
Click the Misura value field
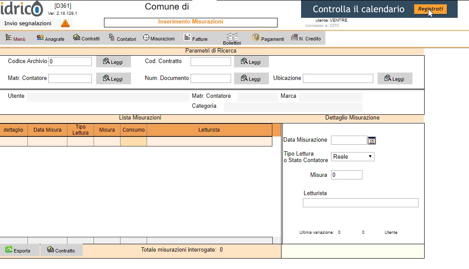pyautogui.click(x=347, y=175)
